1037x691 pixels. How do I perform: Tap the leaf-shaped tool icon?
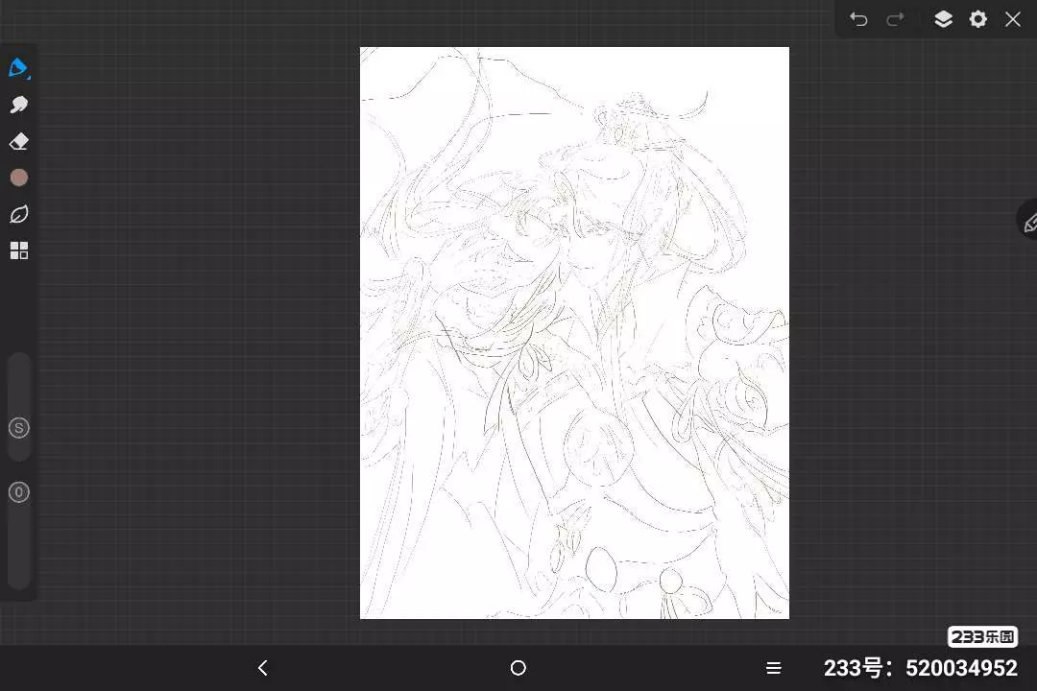(18, 214)
